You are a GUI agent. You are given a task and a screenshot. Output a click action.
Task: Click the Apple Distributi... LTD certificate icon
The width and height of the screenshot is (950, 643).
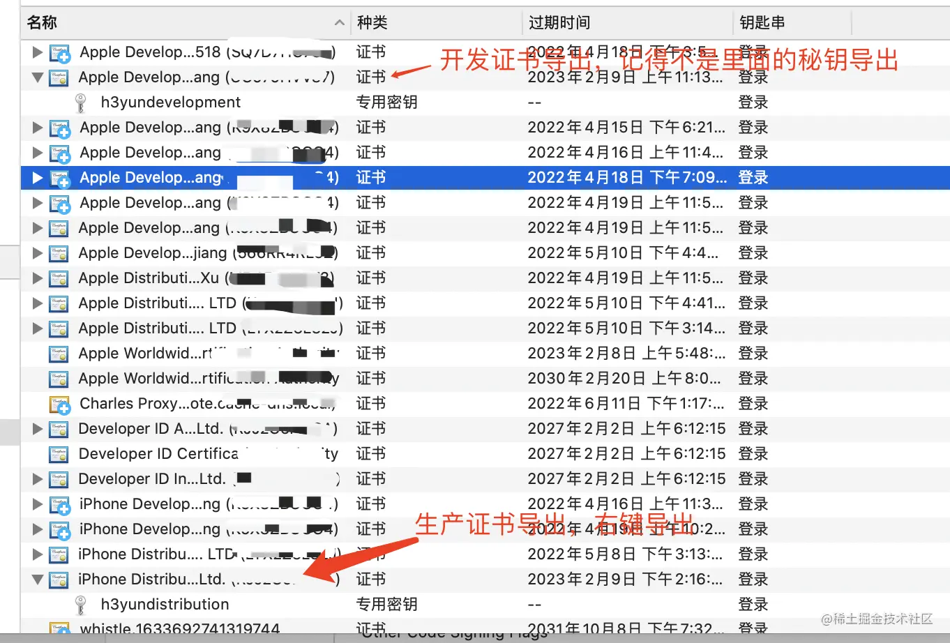pos(59,303)
